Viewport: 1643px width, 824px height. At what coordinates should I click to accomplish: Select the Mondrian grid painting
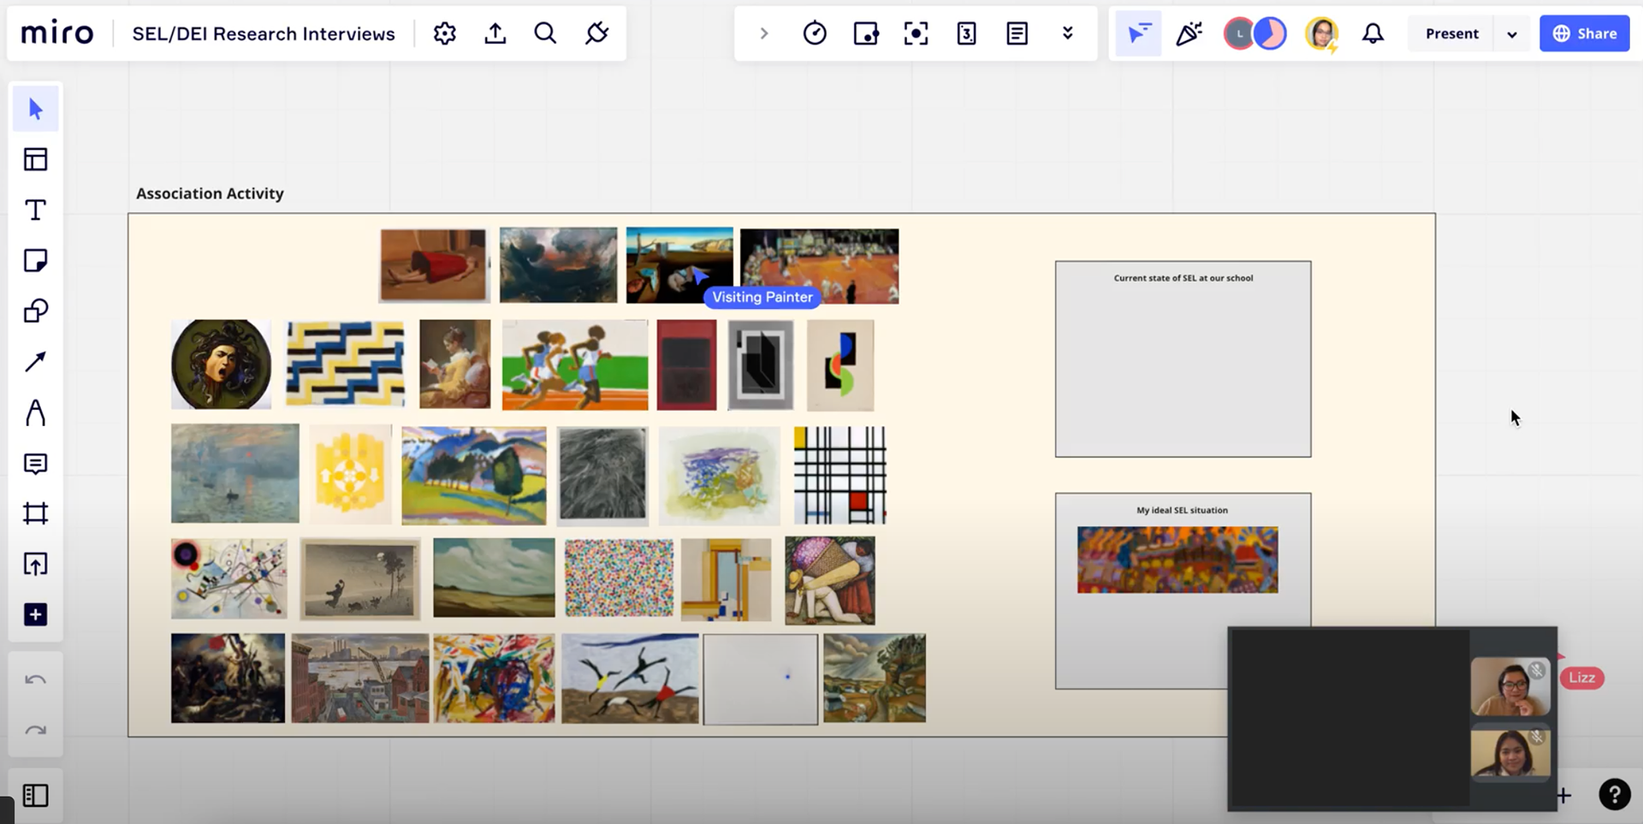(840, 475)
